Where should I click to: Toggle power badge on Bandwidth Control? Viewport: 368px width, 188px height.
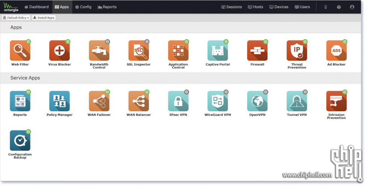(108, 41)
